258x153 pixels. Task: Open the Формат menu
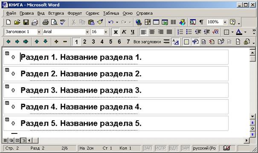(75, 13)
